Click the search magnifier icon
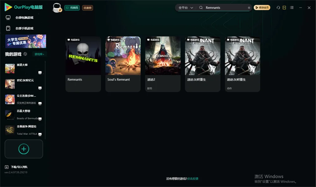316x187 pixels. coord(201,8)
